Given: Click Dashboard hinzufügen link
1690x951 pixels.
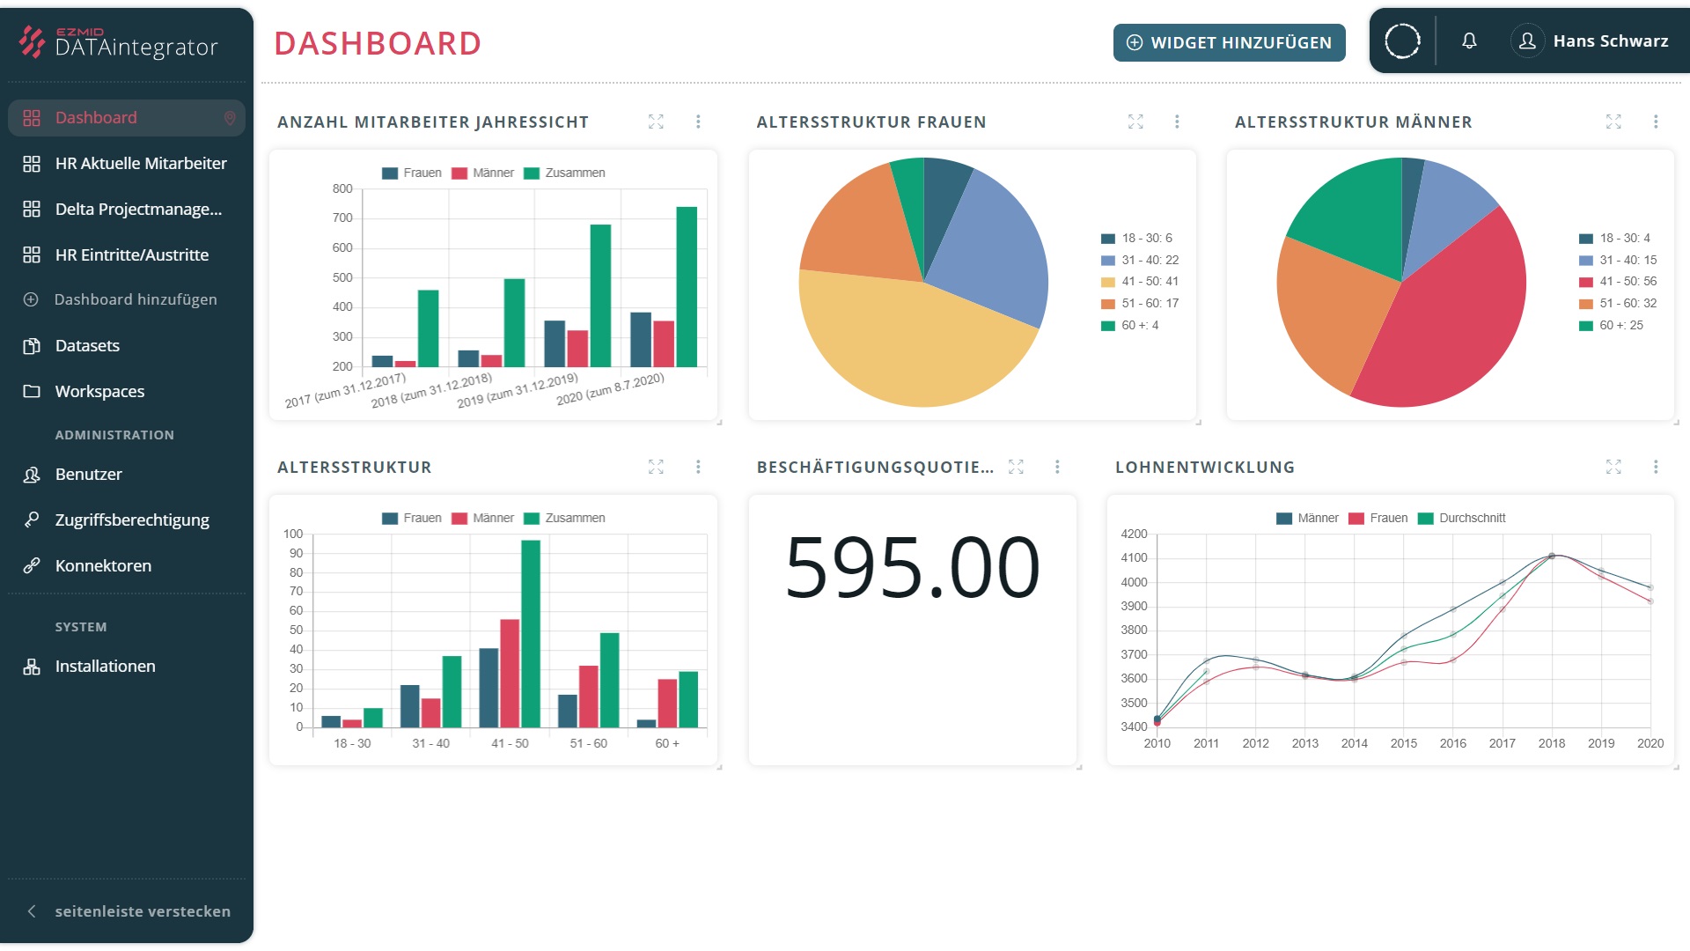Looking at the screenshot, I should coord(136,299).
